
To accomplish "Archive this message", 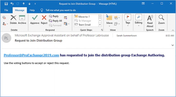I will [22, 20].
